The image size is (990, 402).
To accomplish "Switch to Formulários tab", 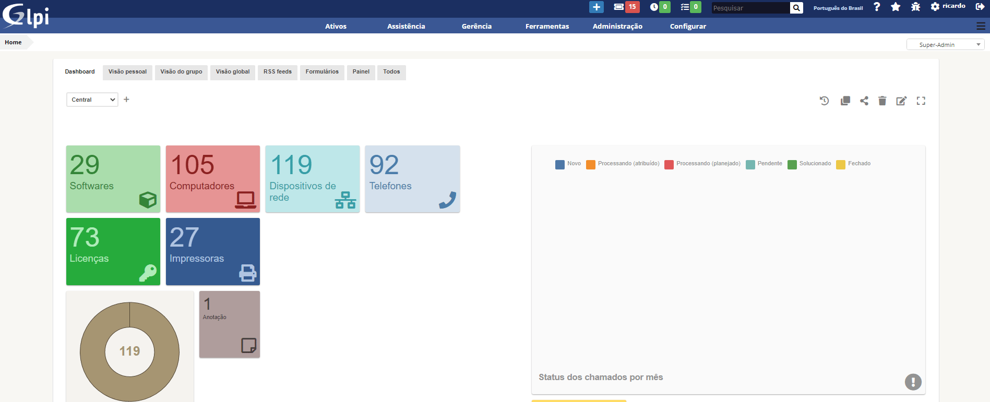I will click(322, 72).
